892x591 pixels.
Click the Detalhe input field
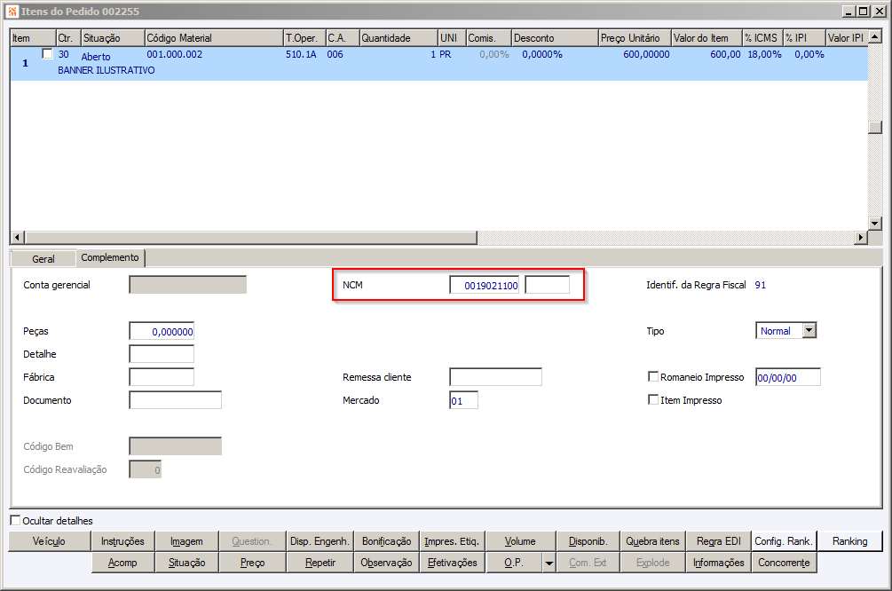pyautogui.click(x=162, y=354)
